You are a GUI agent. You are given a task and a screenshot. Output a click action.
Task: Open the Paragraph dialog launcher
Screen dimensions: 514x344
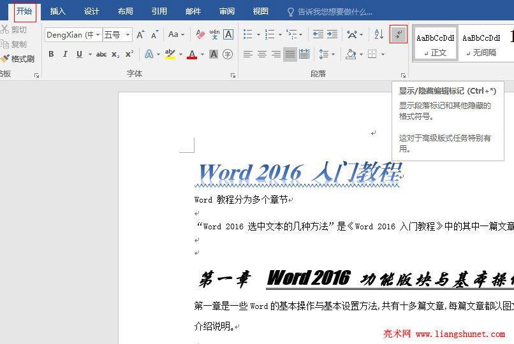click(x=403, y=76)
